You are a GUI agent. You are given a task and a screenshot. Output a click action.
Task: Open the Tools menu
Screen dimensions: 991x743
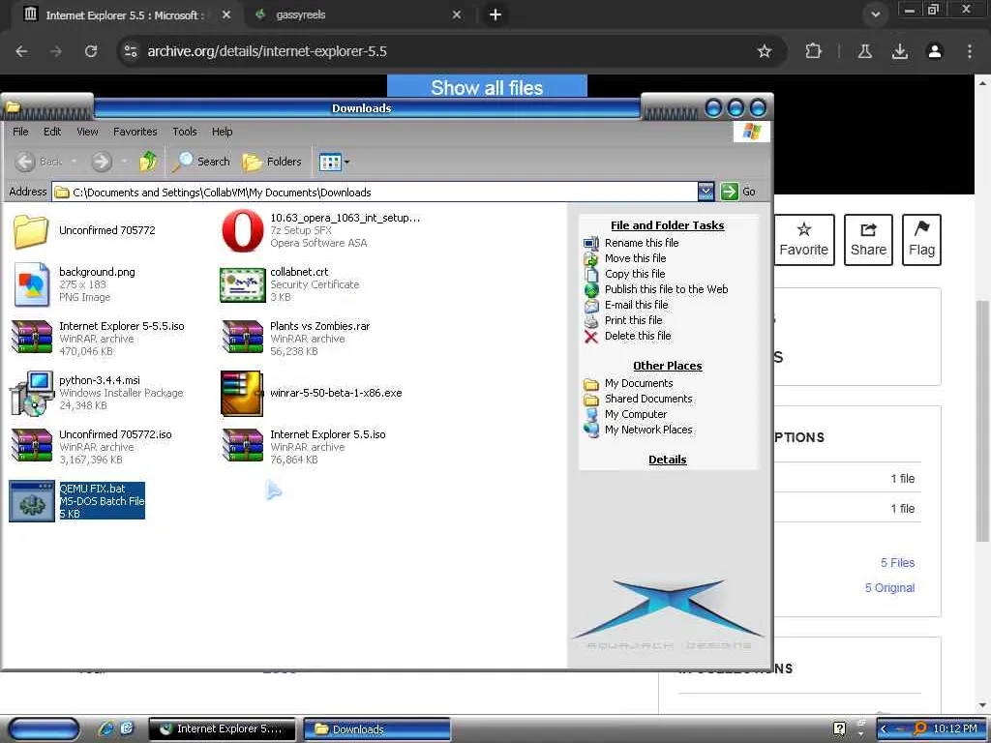pyautogui.click(x=185, y=132)
